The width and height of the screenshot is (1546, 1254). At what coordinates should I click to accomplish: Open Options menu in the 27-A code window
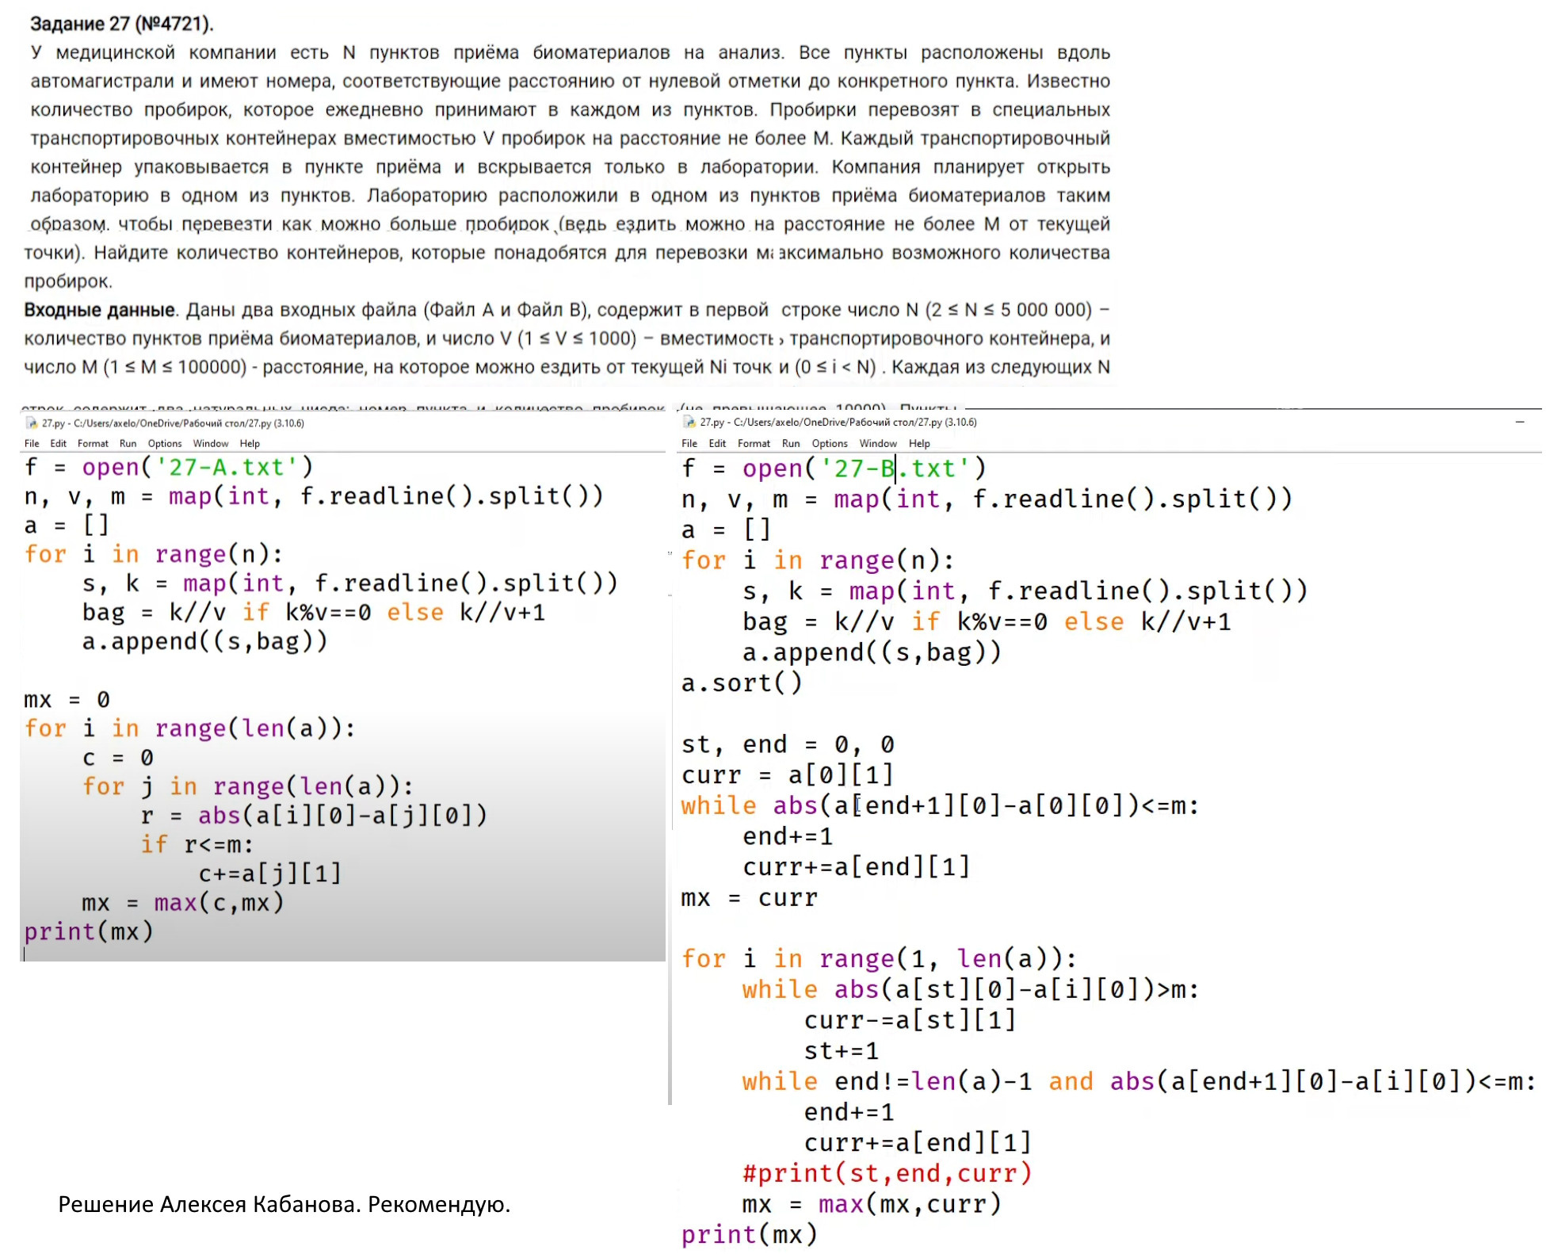coord(165,443)
